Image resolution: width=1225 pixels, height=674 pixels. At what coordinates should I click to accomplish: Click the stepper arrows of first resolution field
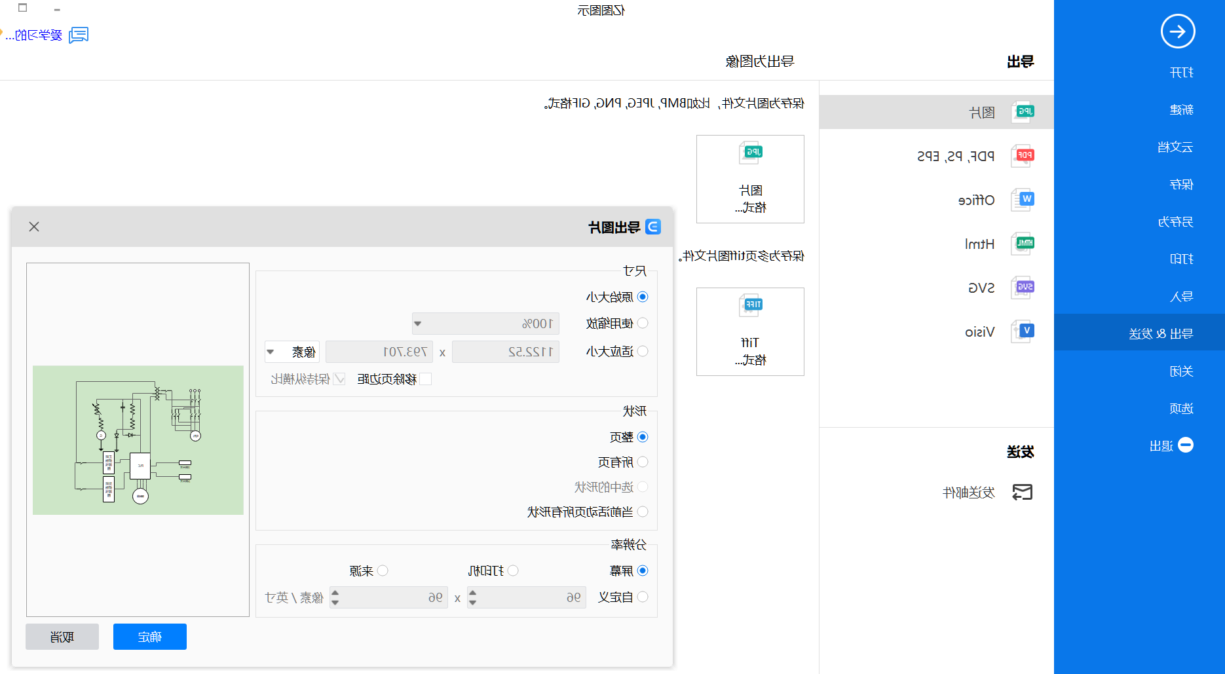pos(473,597)
